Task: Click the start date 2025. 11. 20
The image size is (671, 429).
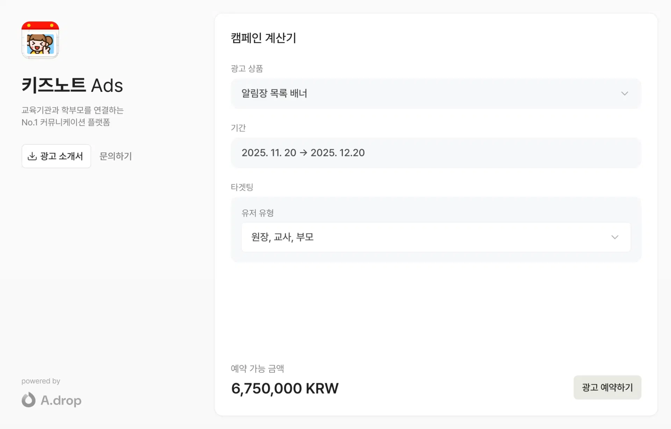Action: (269, 153)
